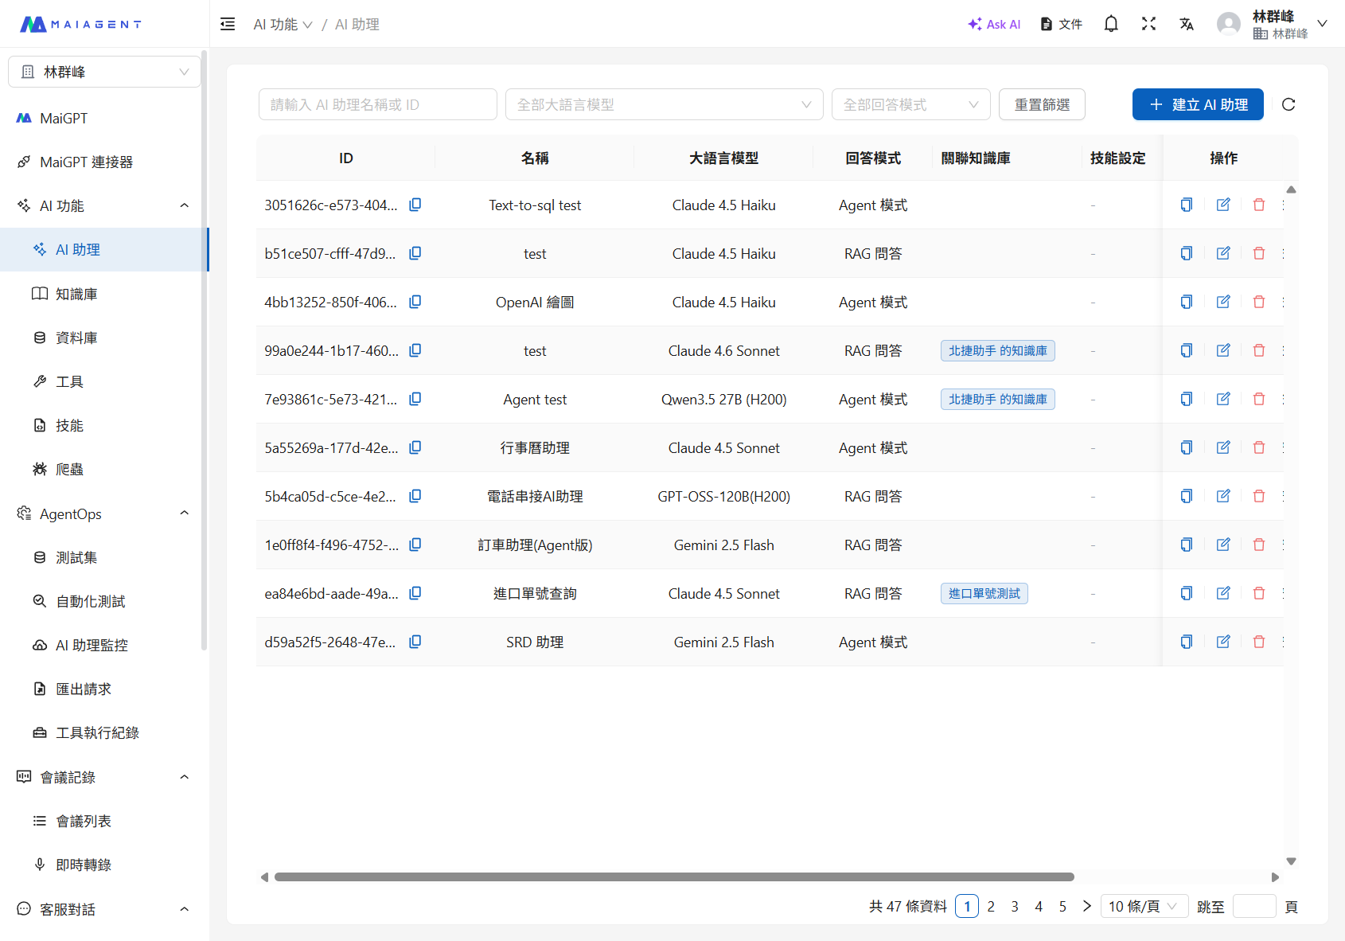This screenshot has width=1345, height=941.
Task: Refresh the AI assistant list
Action: click(x=1288, y=104)
